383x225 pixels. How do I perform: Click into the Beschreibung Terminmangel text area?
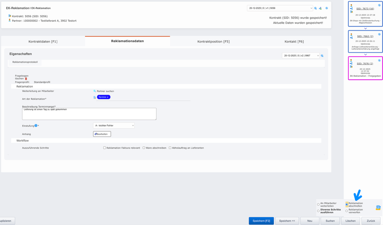click(89, 114)
